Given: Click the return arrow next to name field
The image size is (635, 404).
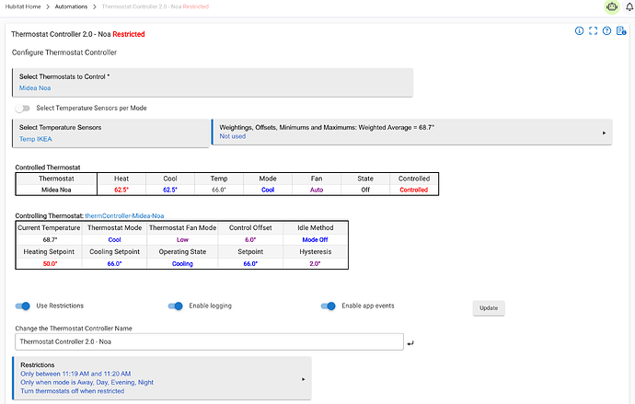Looking at the screenshot, I should [410, 343].
